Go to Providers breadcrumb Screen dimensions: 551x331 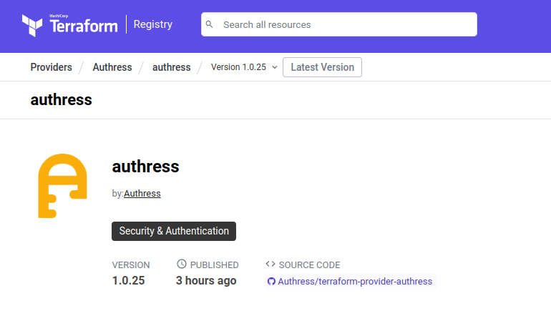[x=52, y=67]
